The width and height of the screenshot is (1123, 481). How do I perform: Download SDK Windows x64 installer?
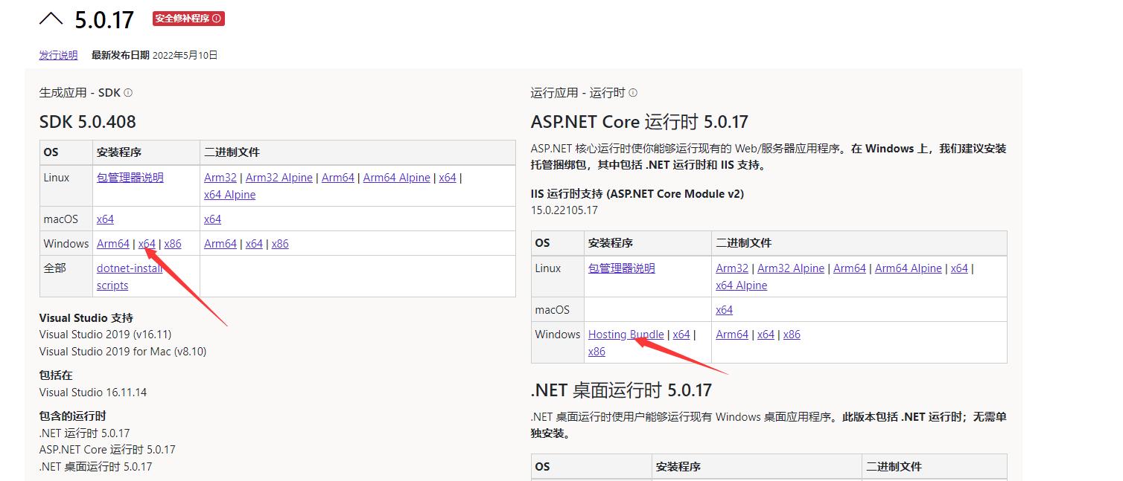[x=147, y=244]
